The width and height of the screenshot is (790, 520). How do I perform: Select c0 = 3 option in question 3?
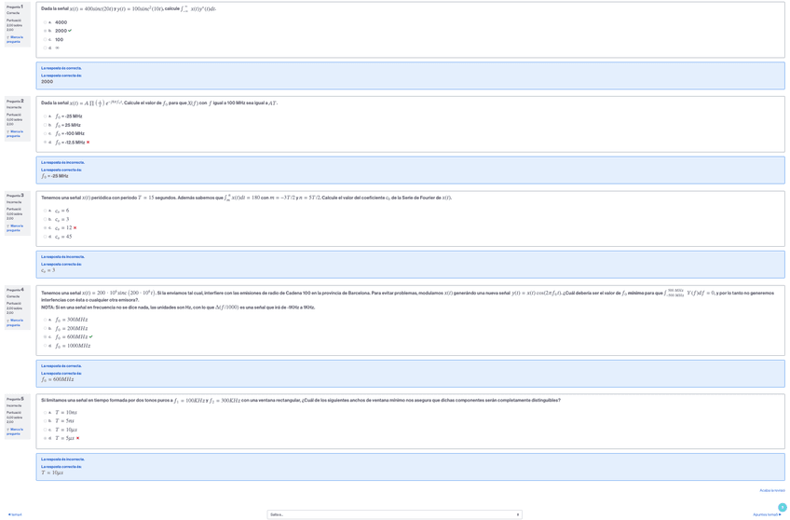click(x=45, y=219)
